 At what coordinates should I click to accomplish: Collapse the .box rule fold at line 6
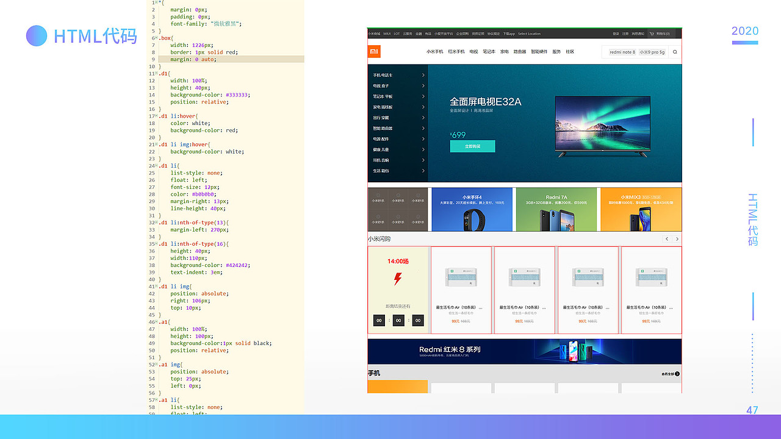click(156, 38)
